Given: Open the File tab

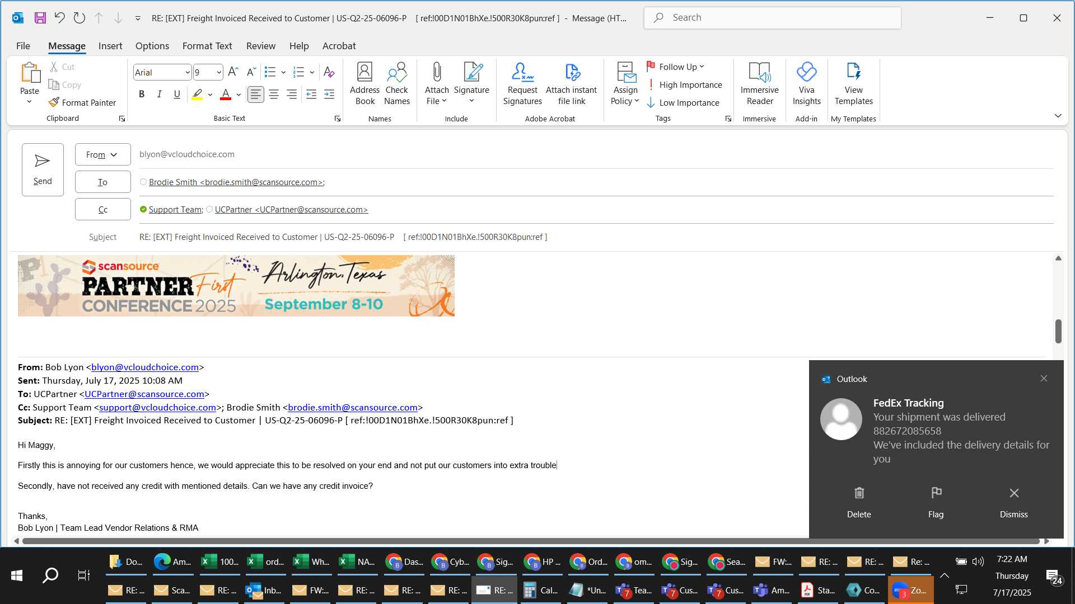Looking at the screenshot, I should [x=23, y=46].
